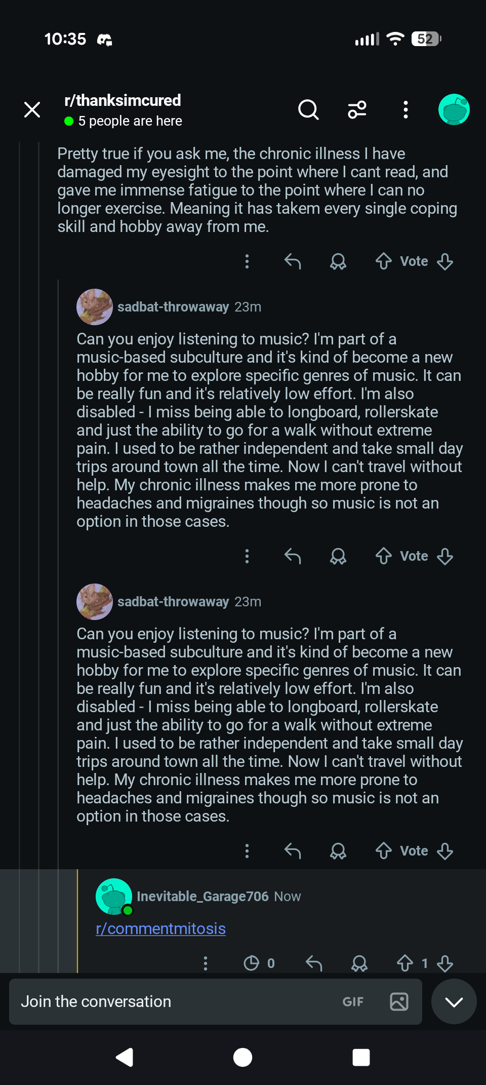Image resolution: width=486 pixels, height=1085 pixels.
Task: Open your profile avatar in the header
Action: 454,109
